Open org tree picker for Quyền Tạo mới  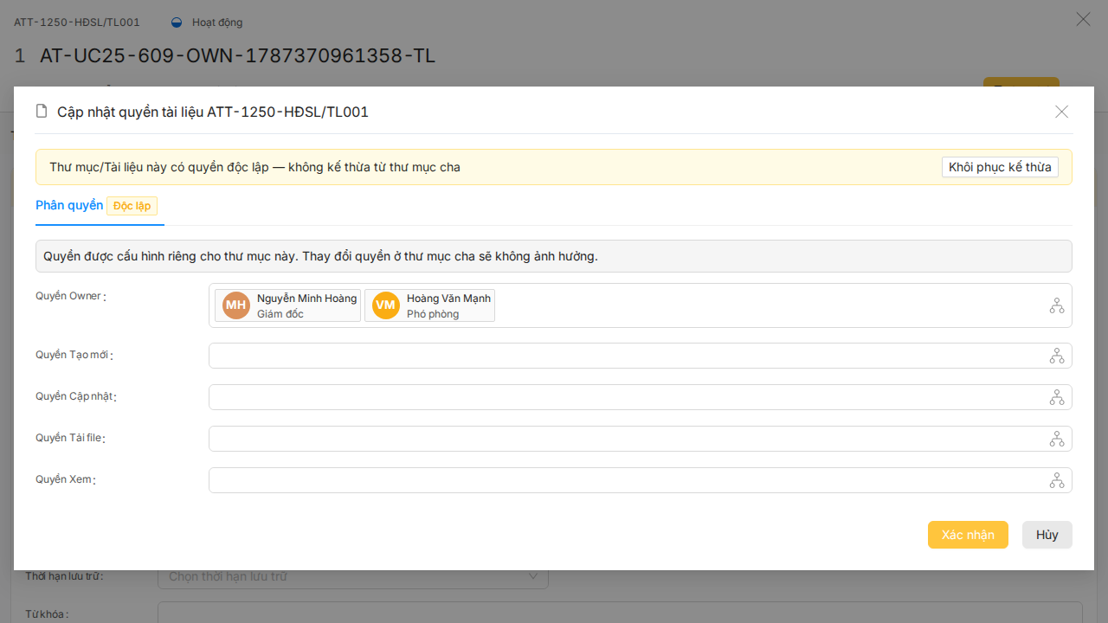(x=1057, y=356)
